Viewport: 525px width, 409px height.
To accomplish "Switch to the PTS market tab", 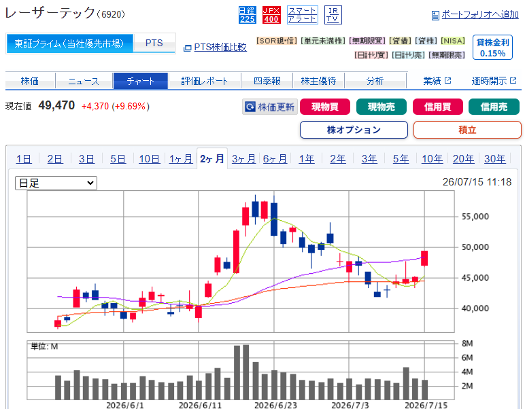I will click(x=154, y=43).
